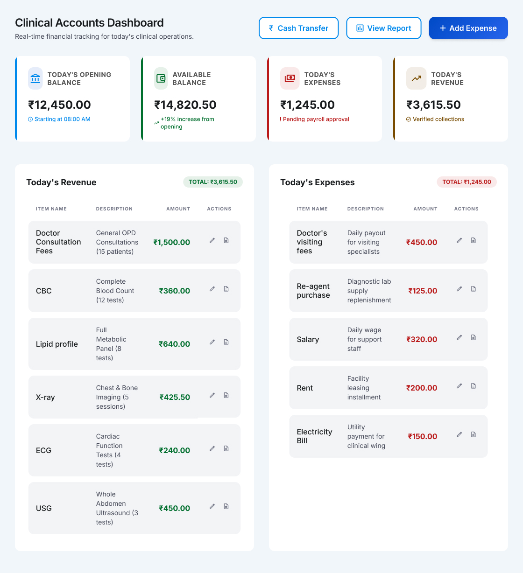This screenshot has height=573, width=523.
Task: Edit the Re-agent purchase expense
Action: click(x=459, y=289)
